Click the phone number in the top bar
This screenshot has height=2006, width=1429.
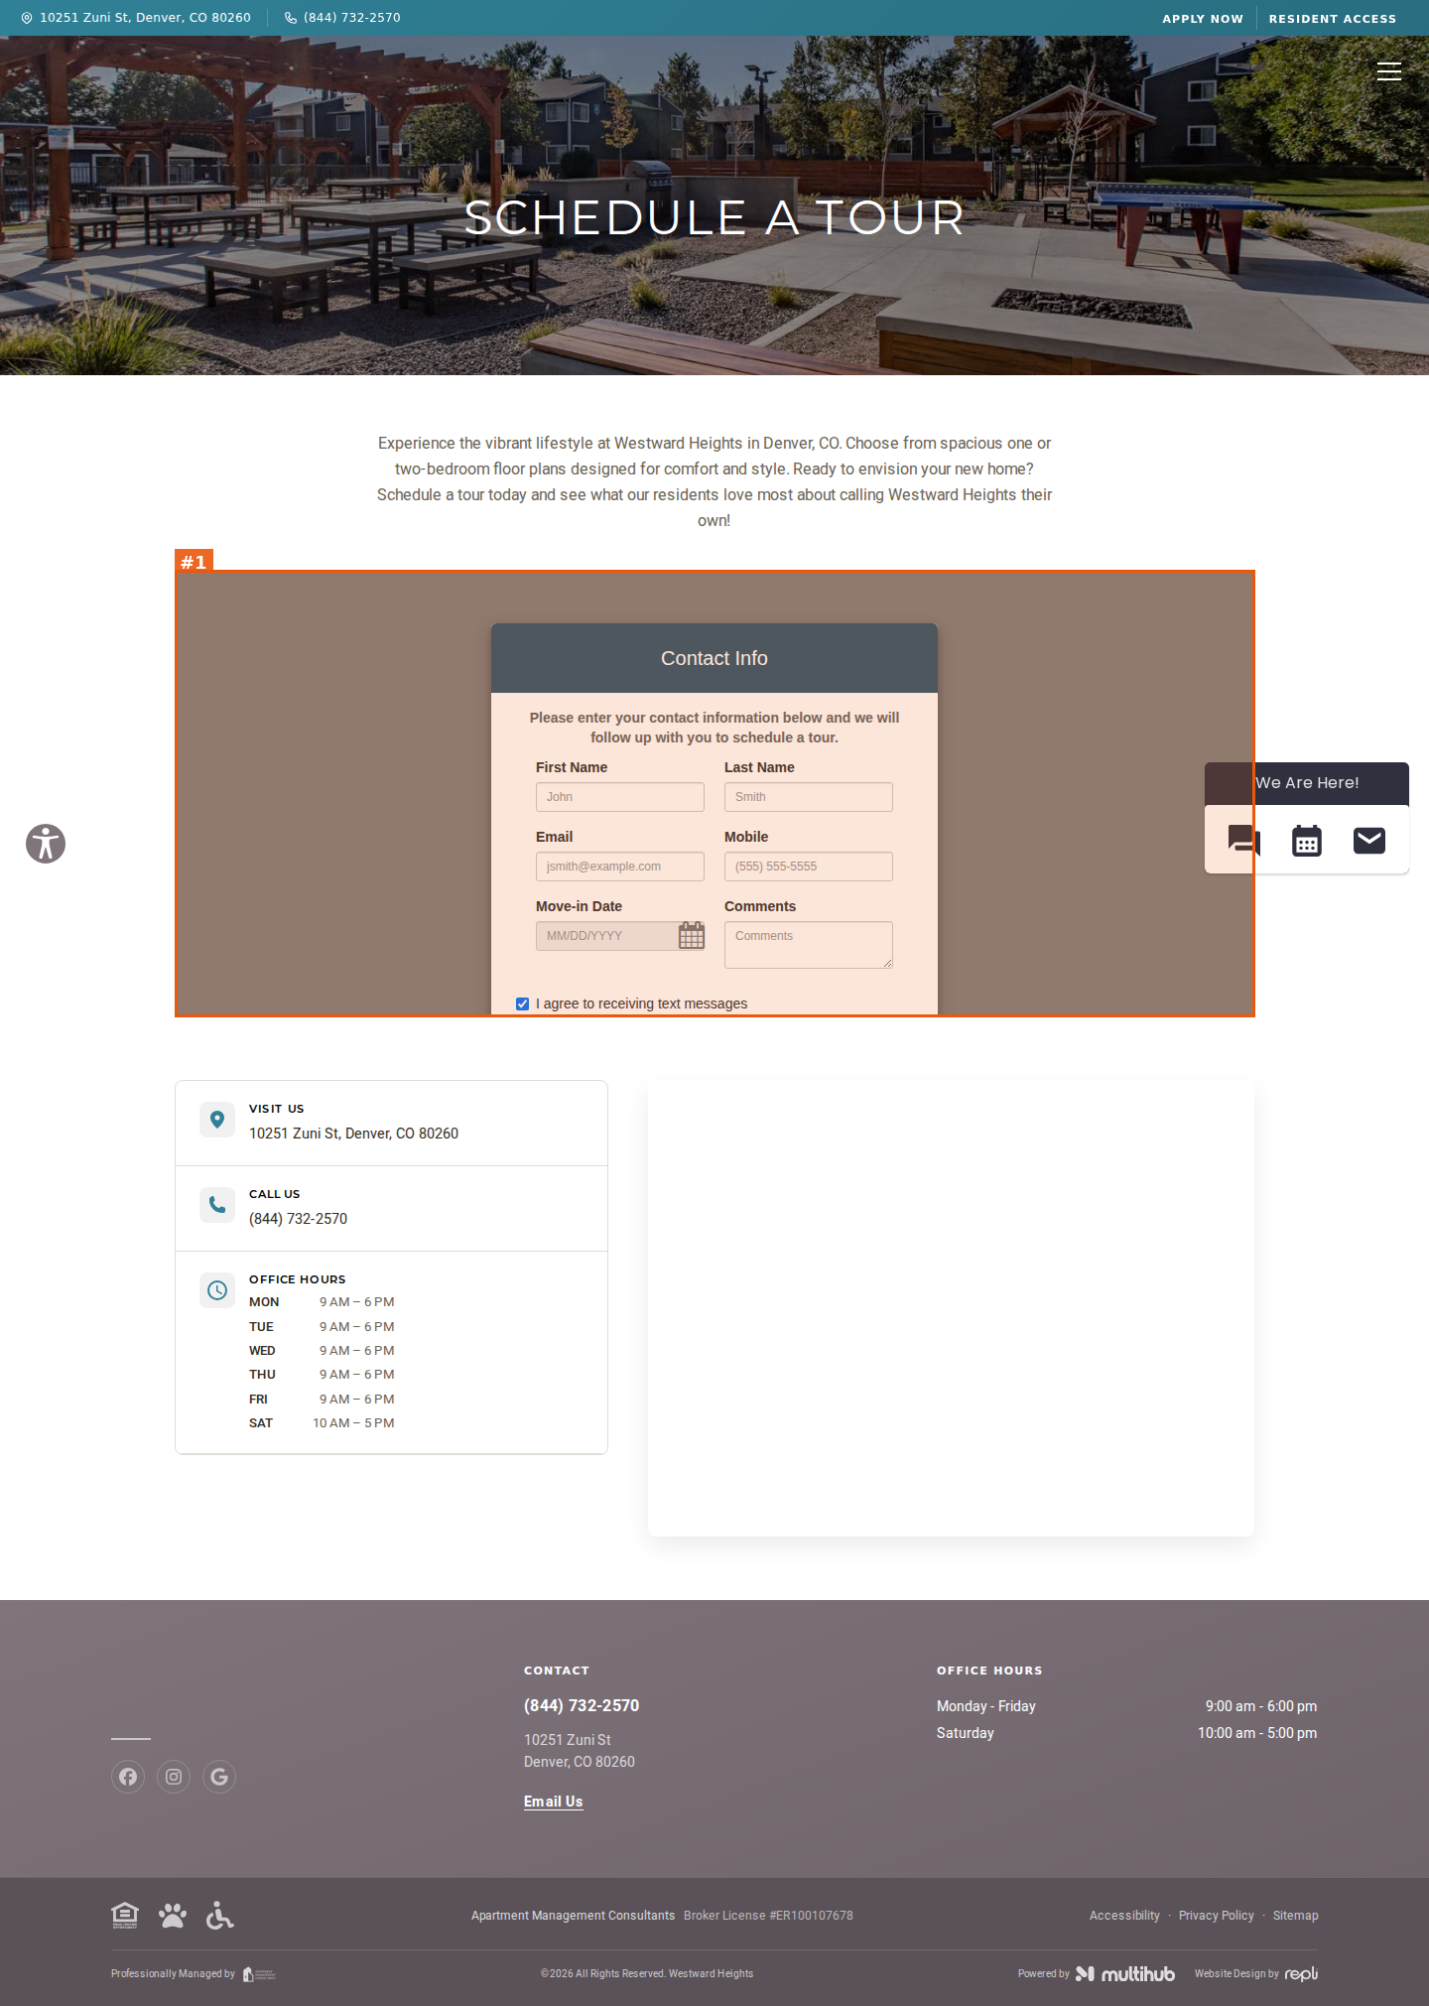click(352, 18)
